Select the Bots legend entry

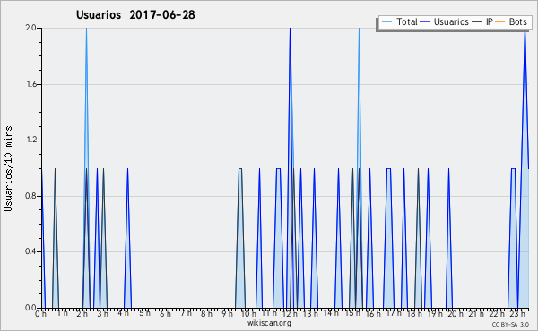coord(511,22)
